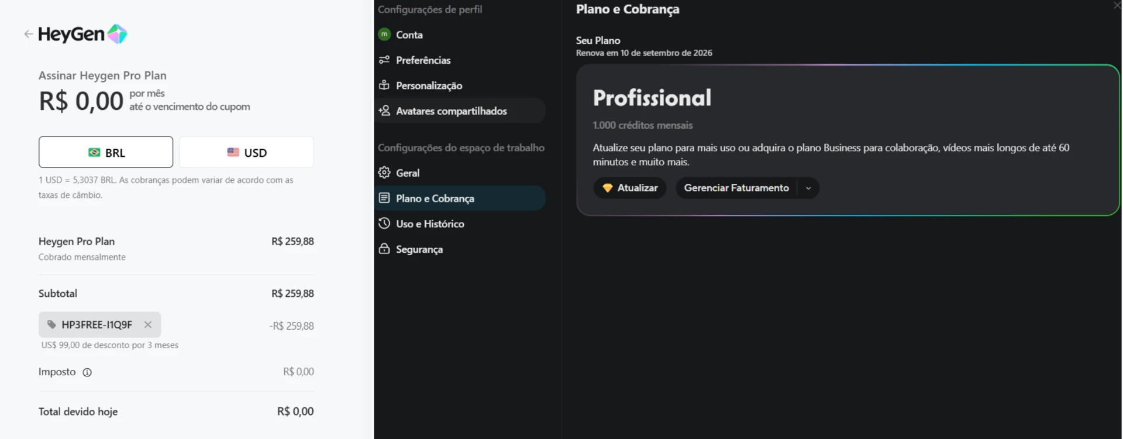The image size is (1123, 439).
Task: Click the Geral gear icon
Action: pyautogui.click(x=384, y=173)
